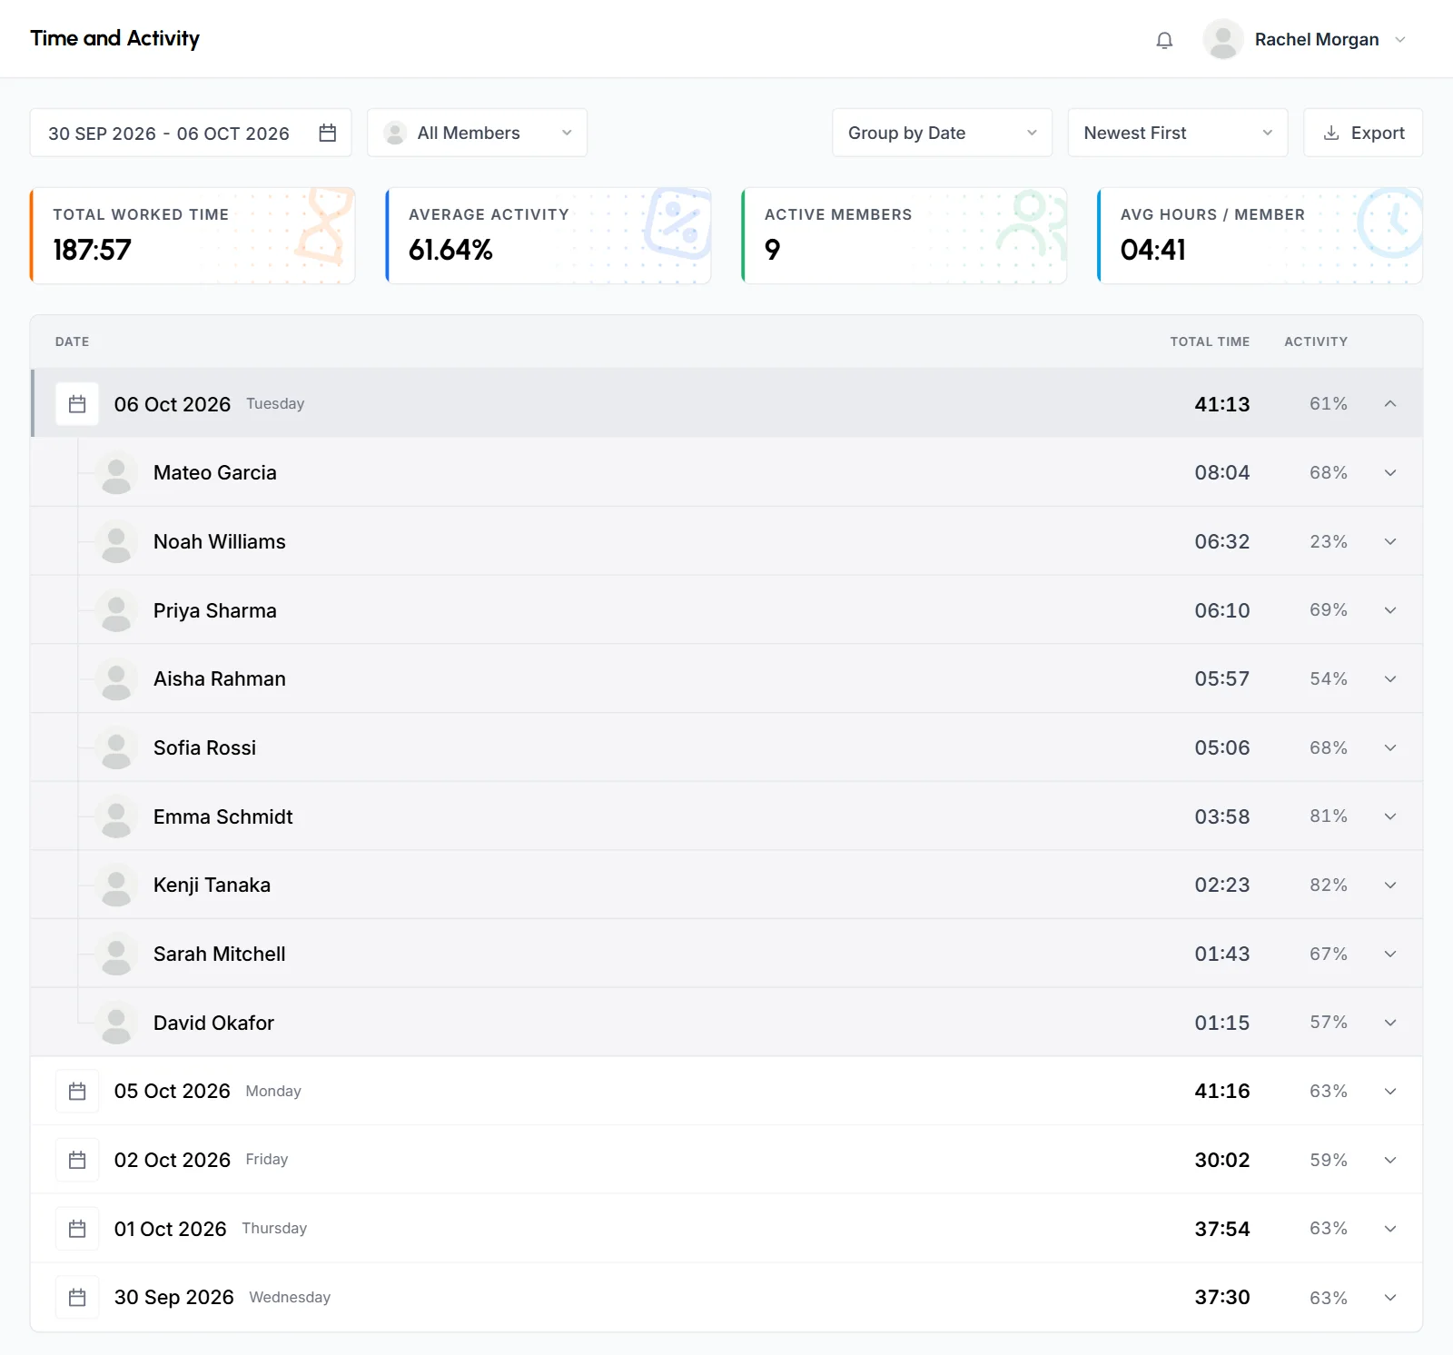Click the calendar icon for 02 Oct 2026
1453x1355 pixels.
click(77, 1160)
